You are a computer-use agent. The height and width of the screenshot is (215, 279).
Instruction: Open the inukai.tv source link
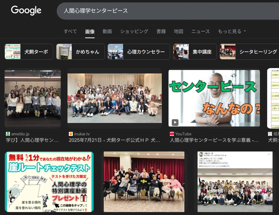[82, 134]
